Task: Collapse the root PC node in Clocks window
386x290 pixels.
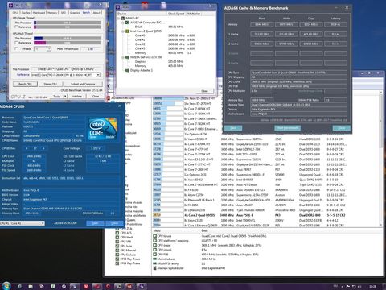Action: (x=119, y=18)
